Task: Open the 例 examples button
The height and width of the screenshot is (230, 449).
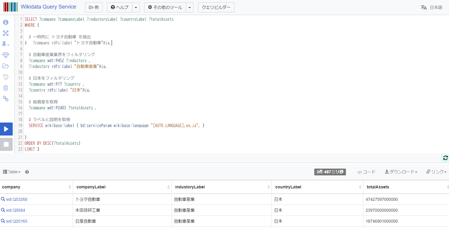Action: coord(94,7)
